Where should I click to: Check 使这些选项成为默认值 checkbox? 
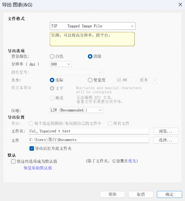click(13, 161)
